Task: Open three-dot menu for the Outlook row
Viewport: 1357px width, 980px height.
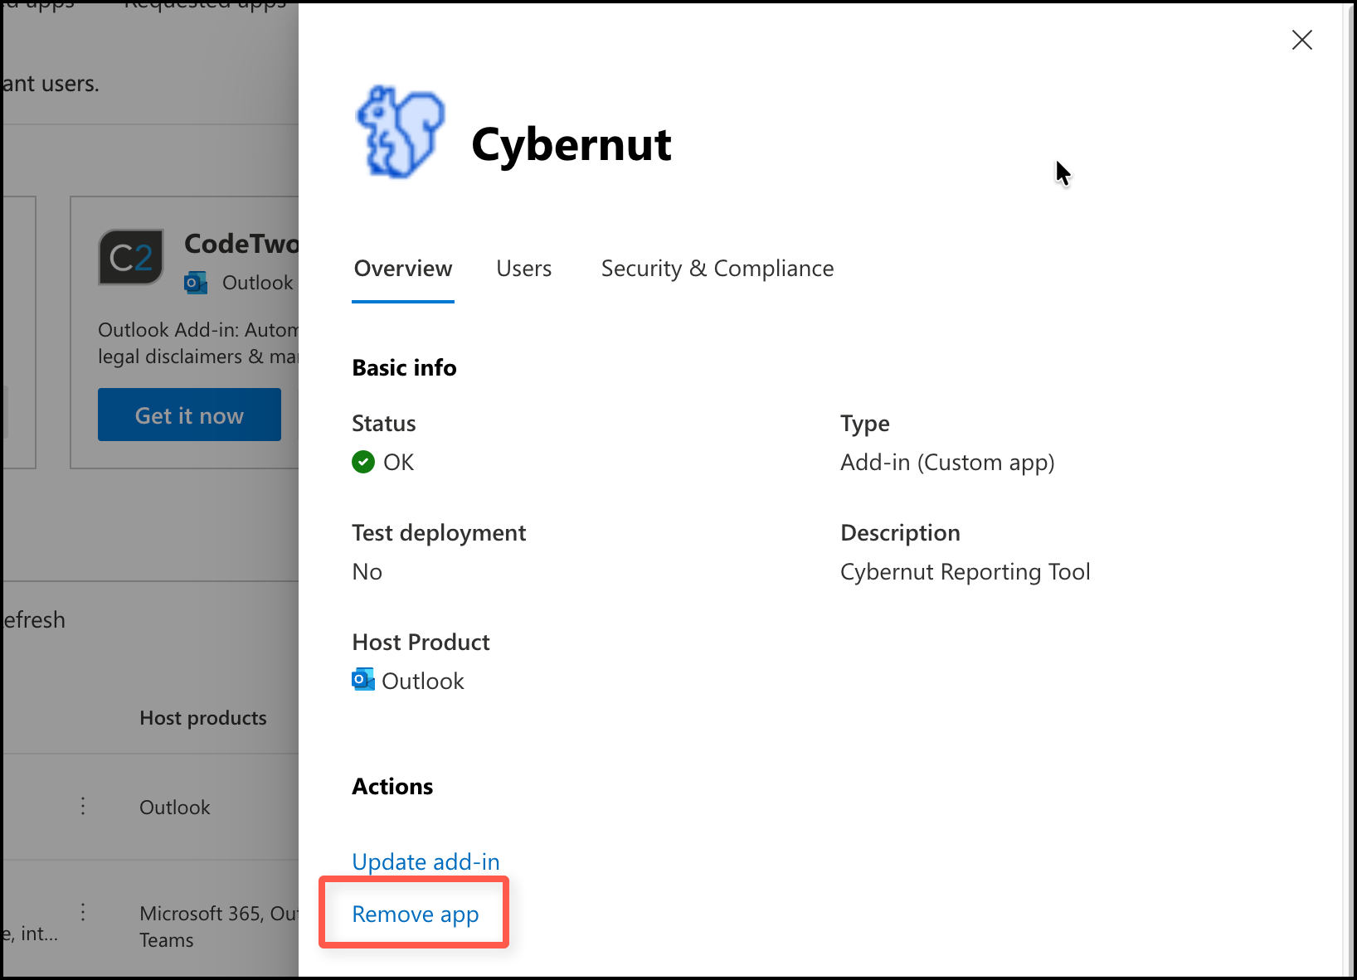Action: (x=83, y=806)
